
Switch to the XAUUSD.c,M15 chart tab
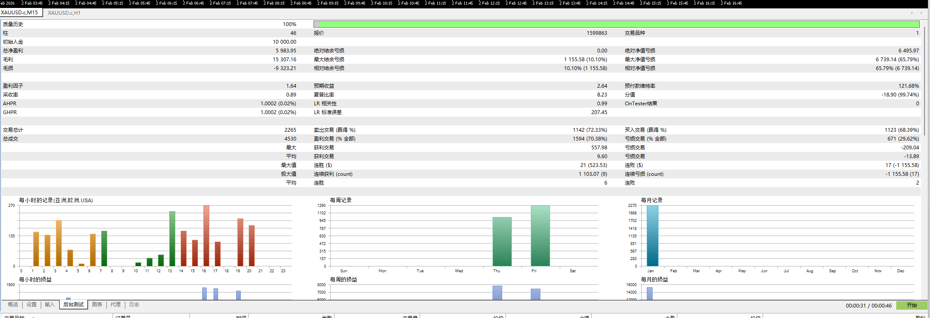point(20,13)
